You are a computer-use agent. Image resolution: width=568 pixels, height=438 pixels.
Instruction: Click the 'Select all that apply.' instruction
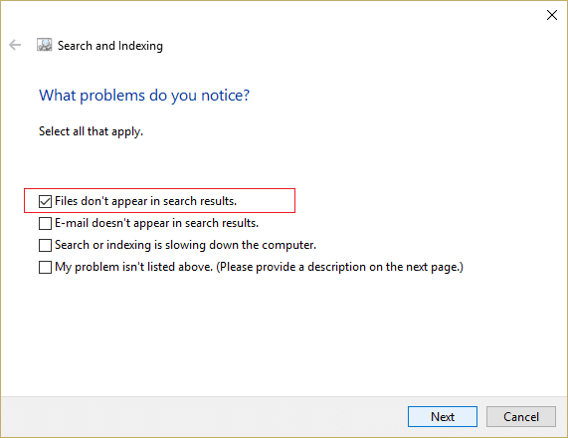[91, 131]
